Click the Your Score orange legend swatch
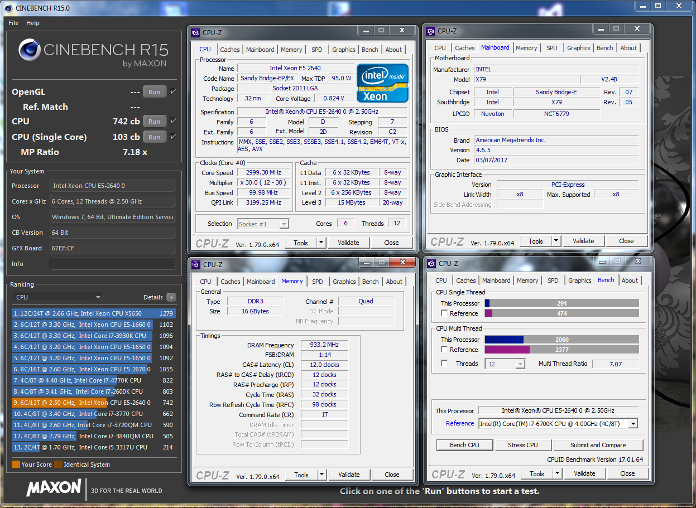 pos(16,465)
